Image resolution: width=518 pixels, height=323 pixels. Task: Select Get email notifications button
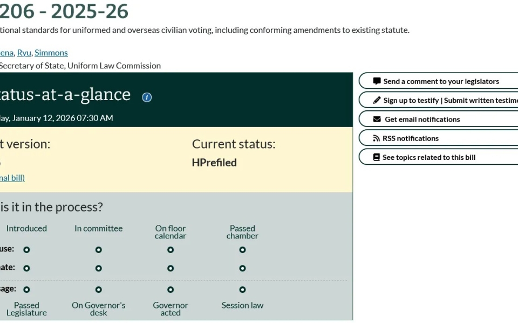[x=422, y=119]
